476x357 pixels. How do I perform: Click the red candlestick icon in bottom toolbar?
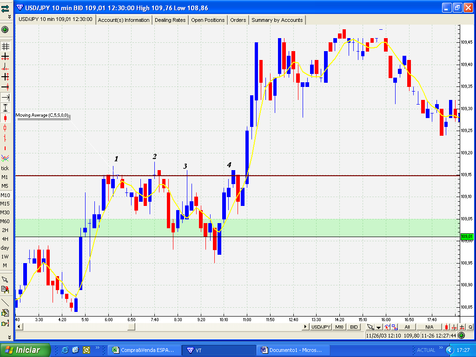pos(446,327)
